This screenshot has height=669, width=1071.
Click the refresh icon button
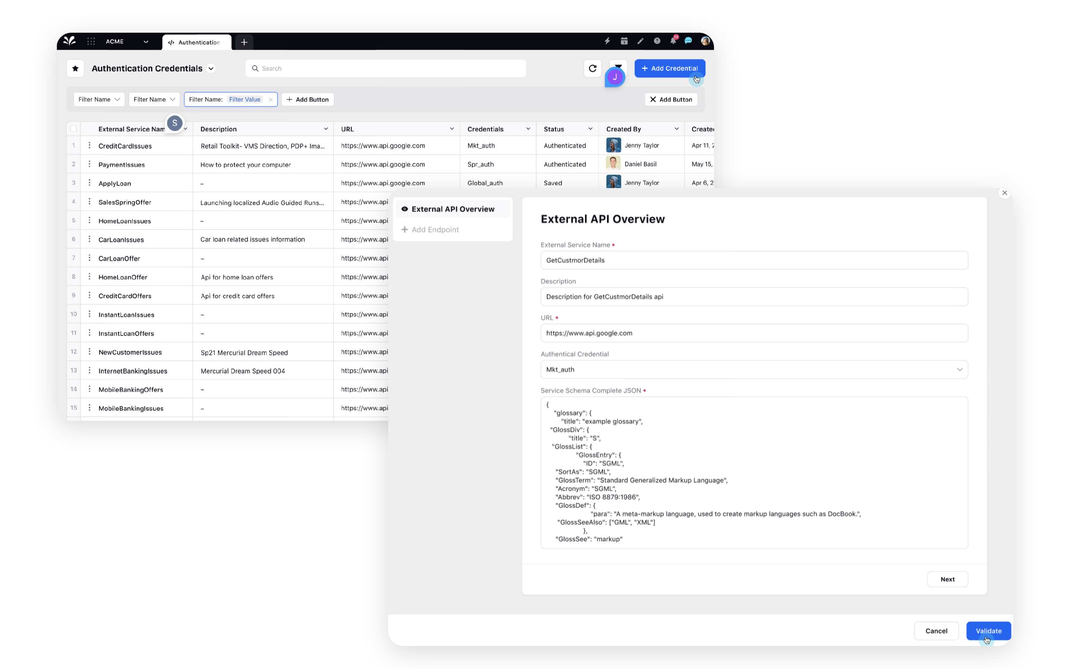592,68
